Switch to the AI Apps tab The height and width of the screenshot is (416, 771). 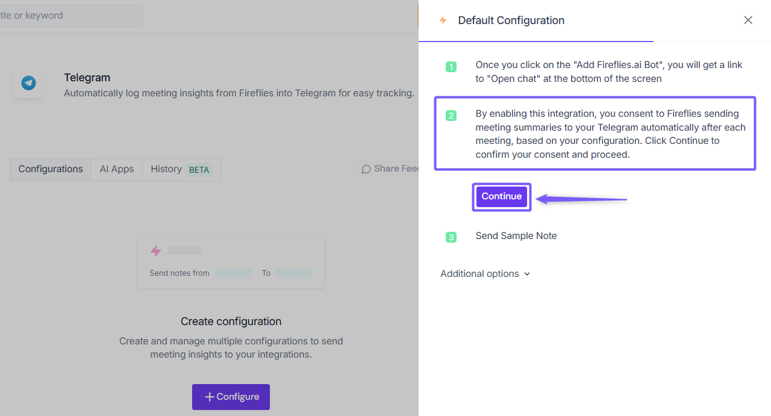[x=117, y=169]
